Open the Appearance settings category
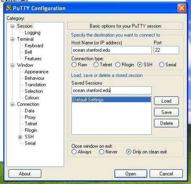Image resolution: width=191 pixels, height=184 pixels. (36, 72)
